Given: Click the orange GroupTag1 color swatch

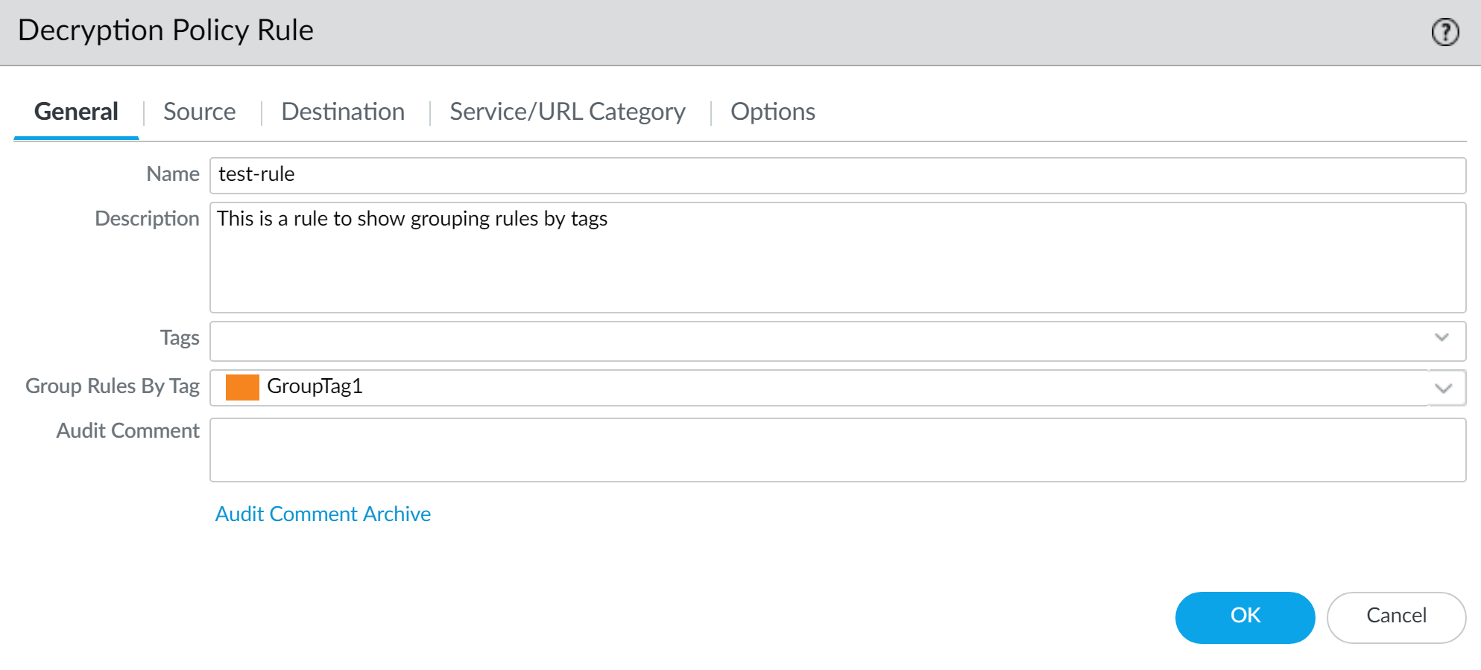Looking at the screenshot, I should [242, 387].
